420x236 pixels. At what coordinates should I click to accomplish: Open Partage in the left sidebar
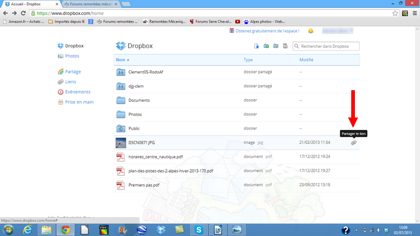[73, 71]
